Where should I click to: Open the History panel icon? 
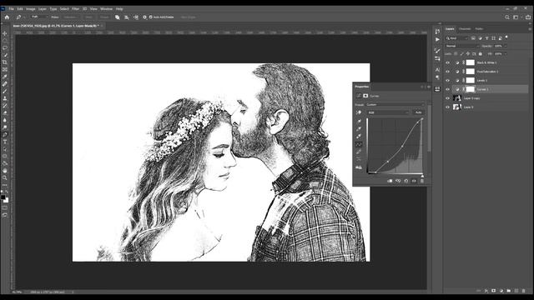(437, 32)
